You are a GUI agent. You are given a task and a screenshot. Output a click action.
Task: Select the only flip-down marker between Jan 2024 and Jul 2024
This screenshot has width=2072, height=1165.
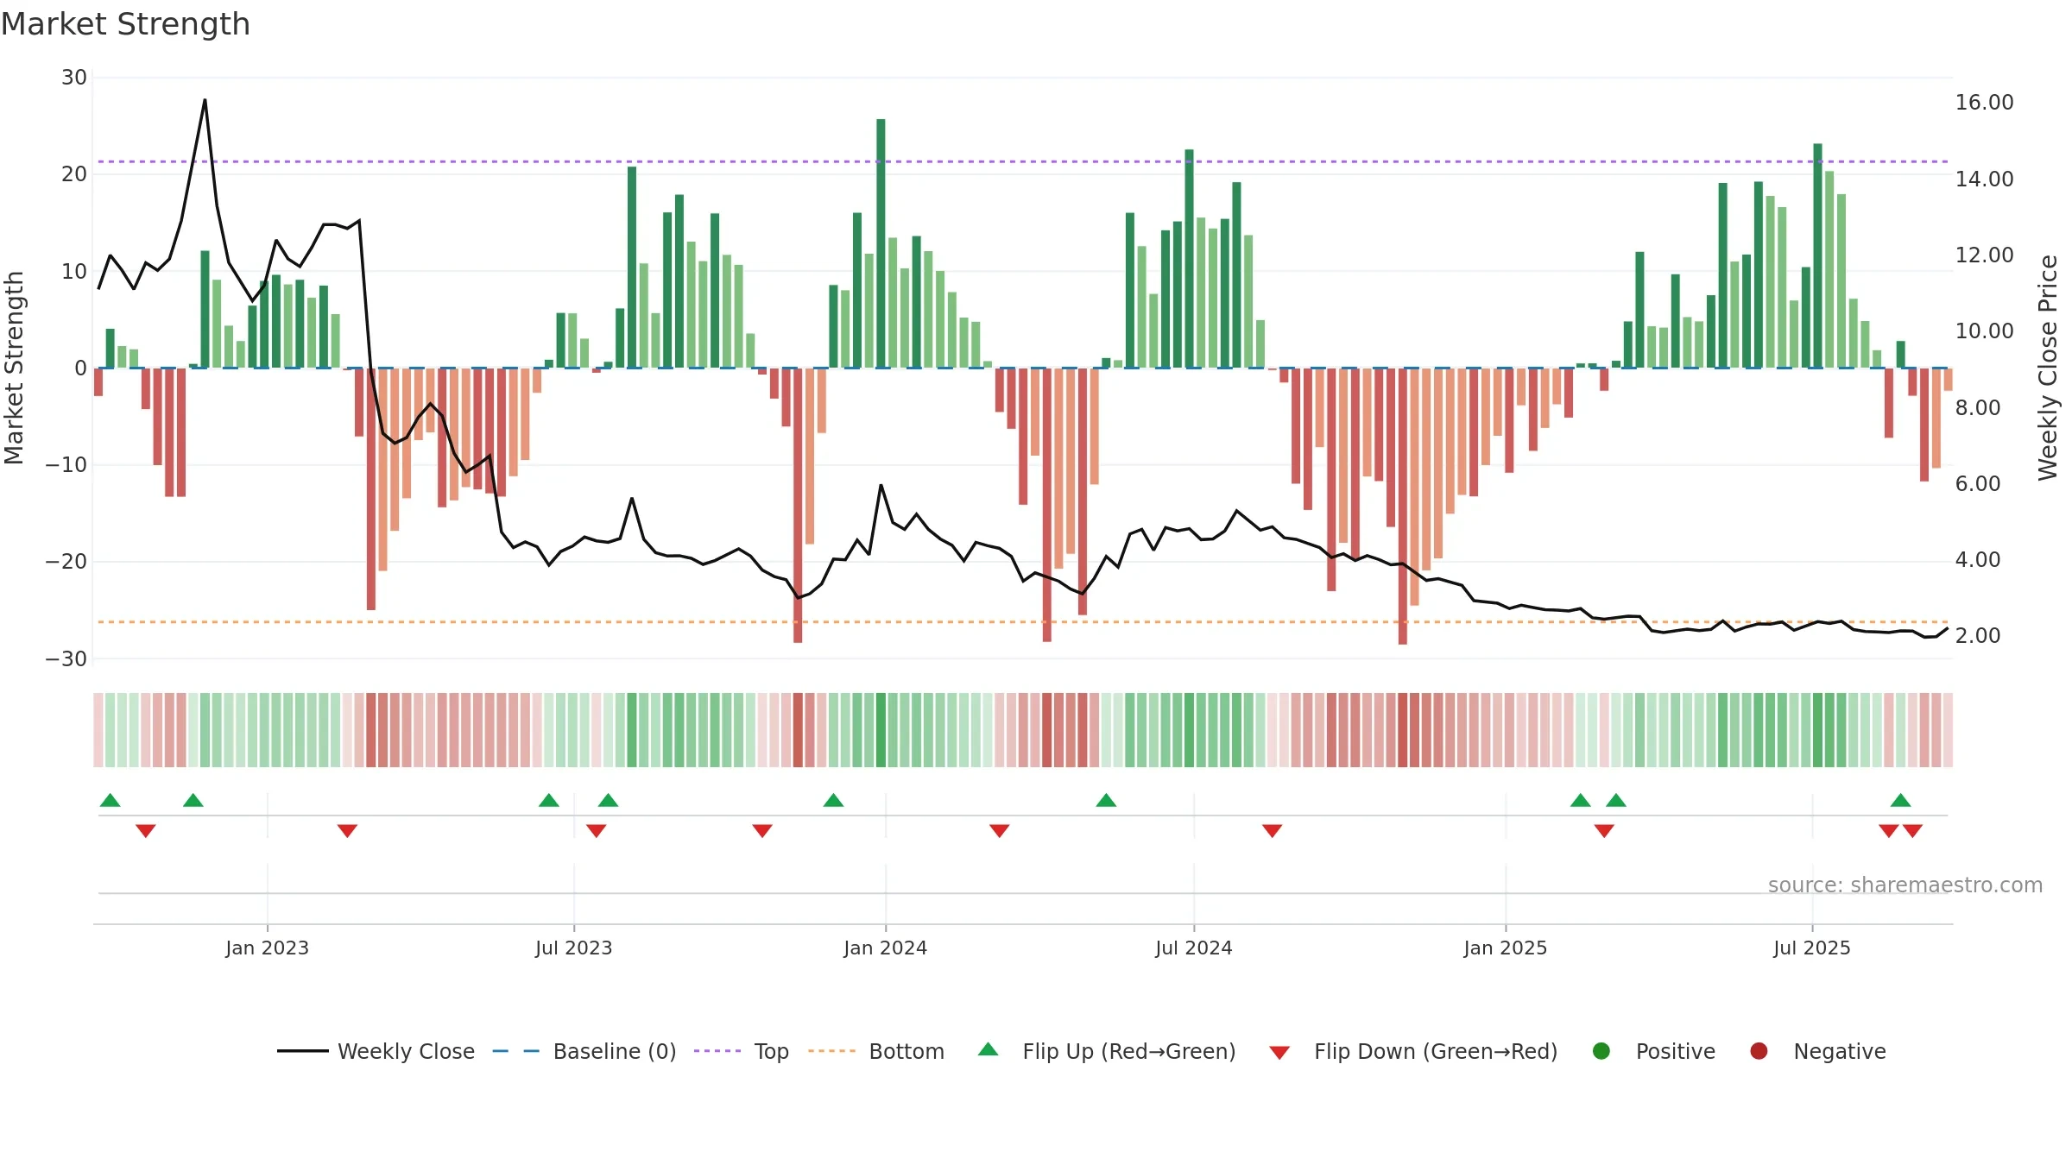tap(1000, 830)
